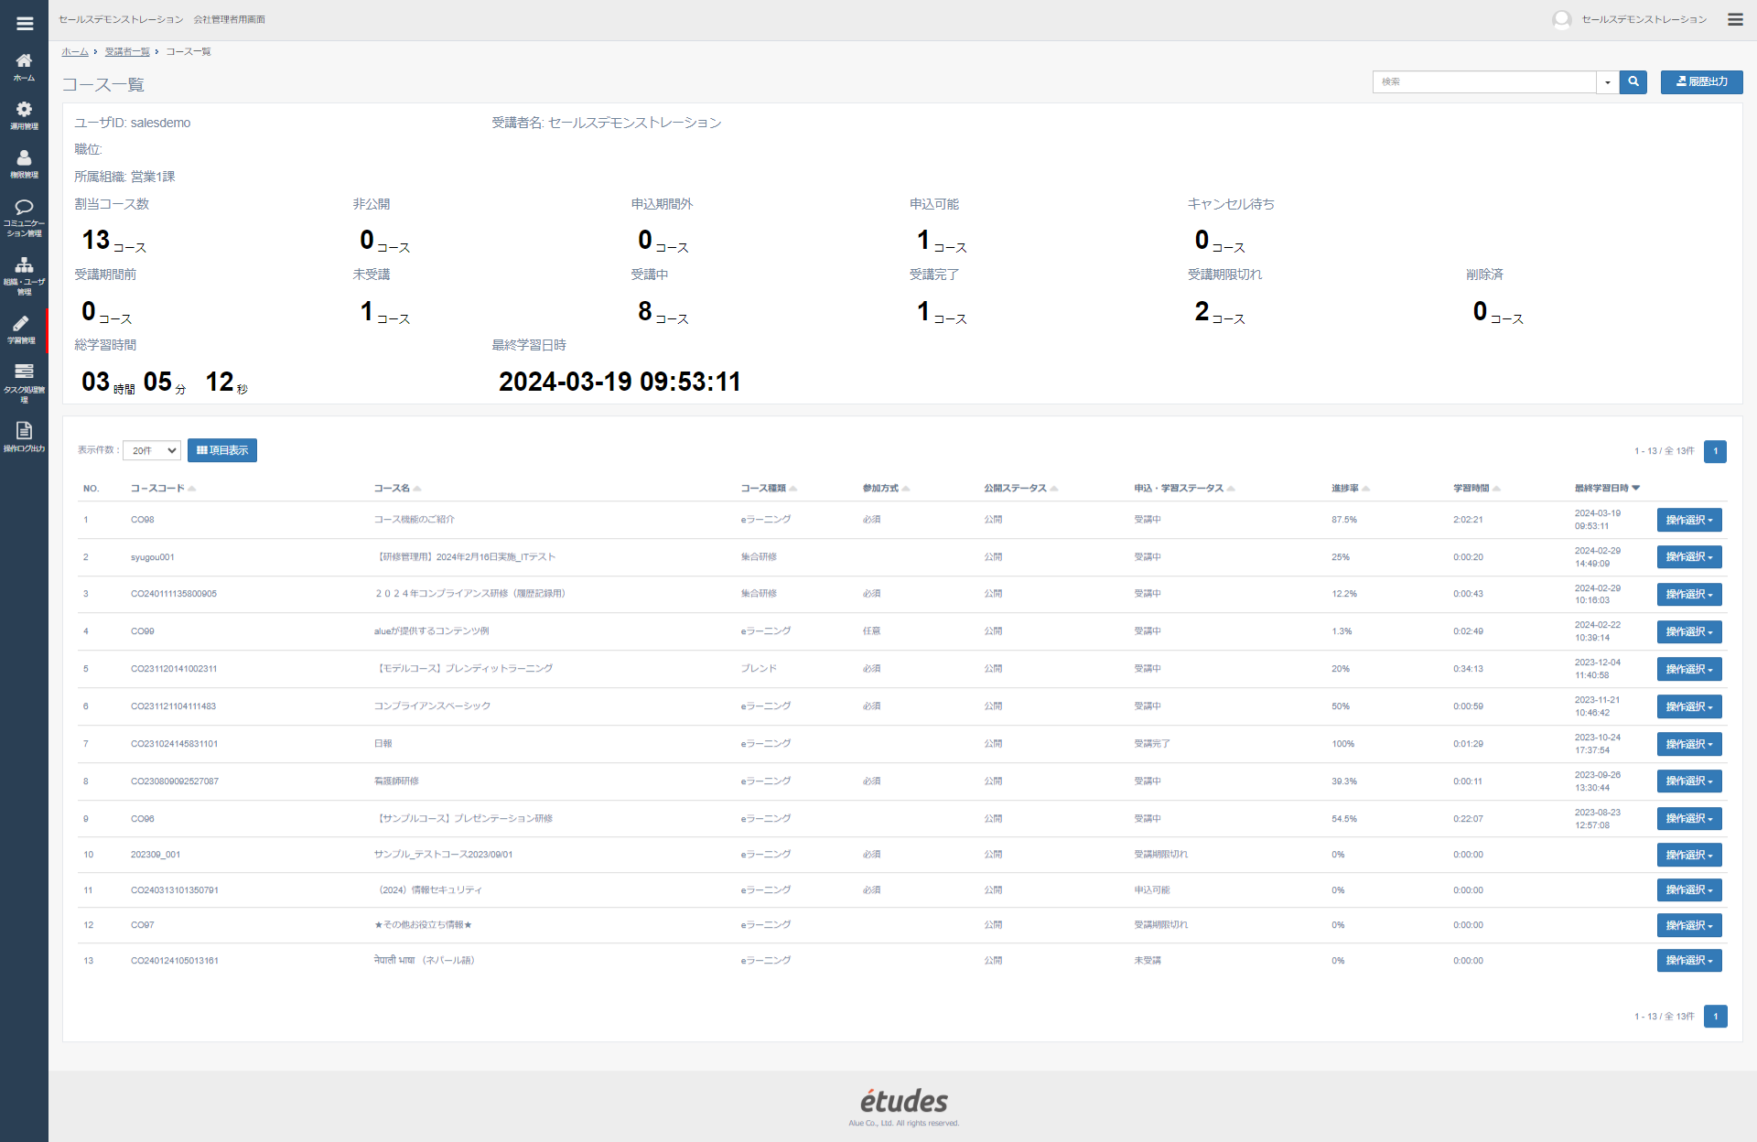
Task: Open サンプル_テストコース2023/09/01 course link
Action: 443,855
